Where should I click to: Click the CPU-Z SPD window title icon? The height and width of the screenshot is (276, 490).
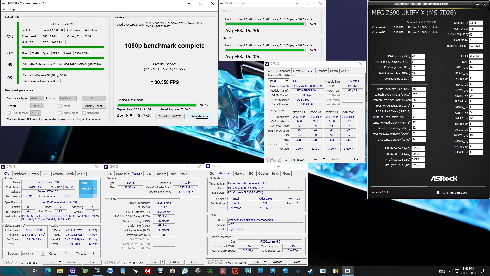coord(267,64)
